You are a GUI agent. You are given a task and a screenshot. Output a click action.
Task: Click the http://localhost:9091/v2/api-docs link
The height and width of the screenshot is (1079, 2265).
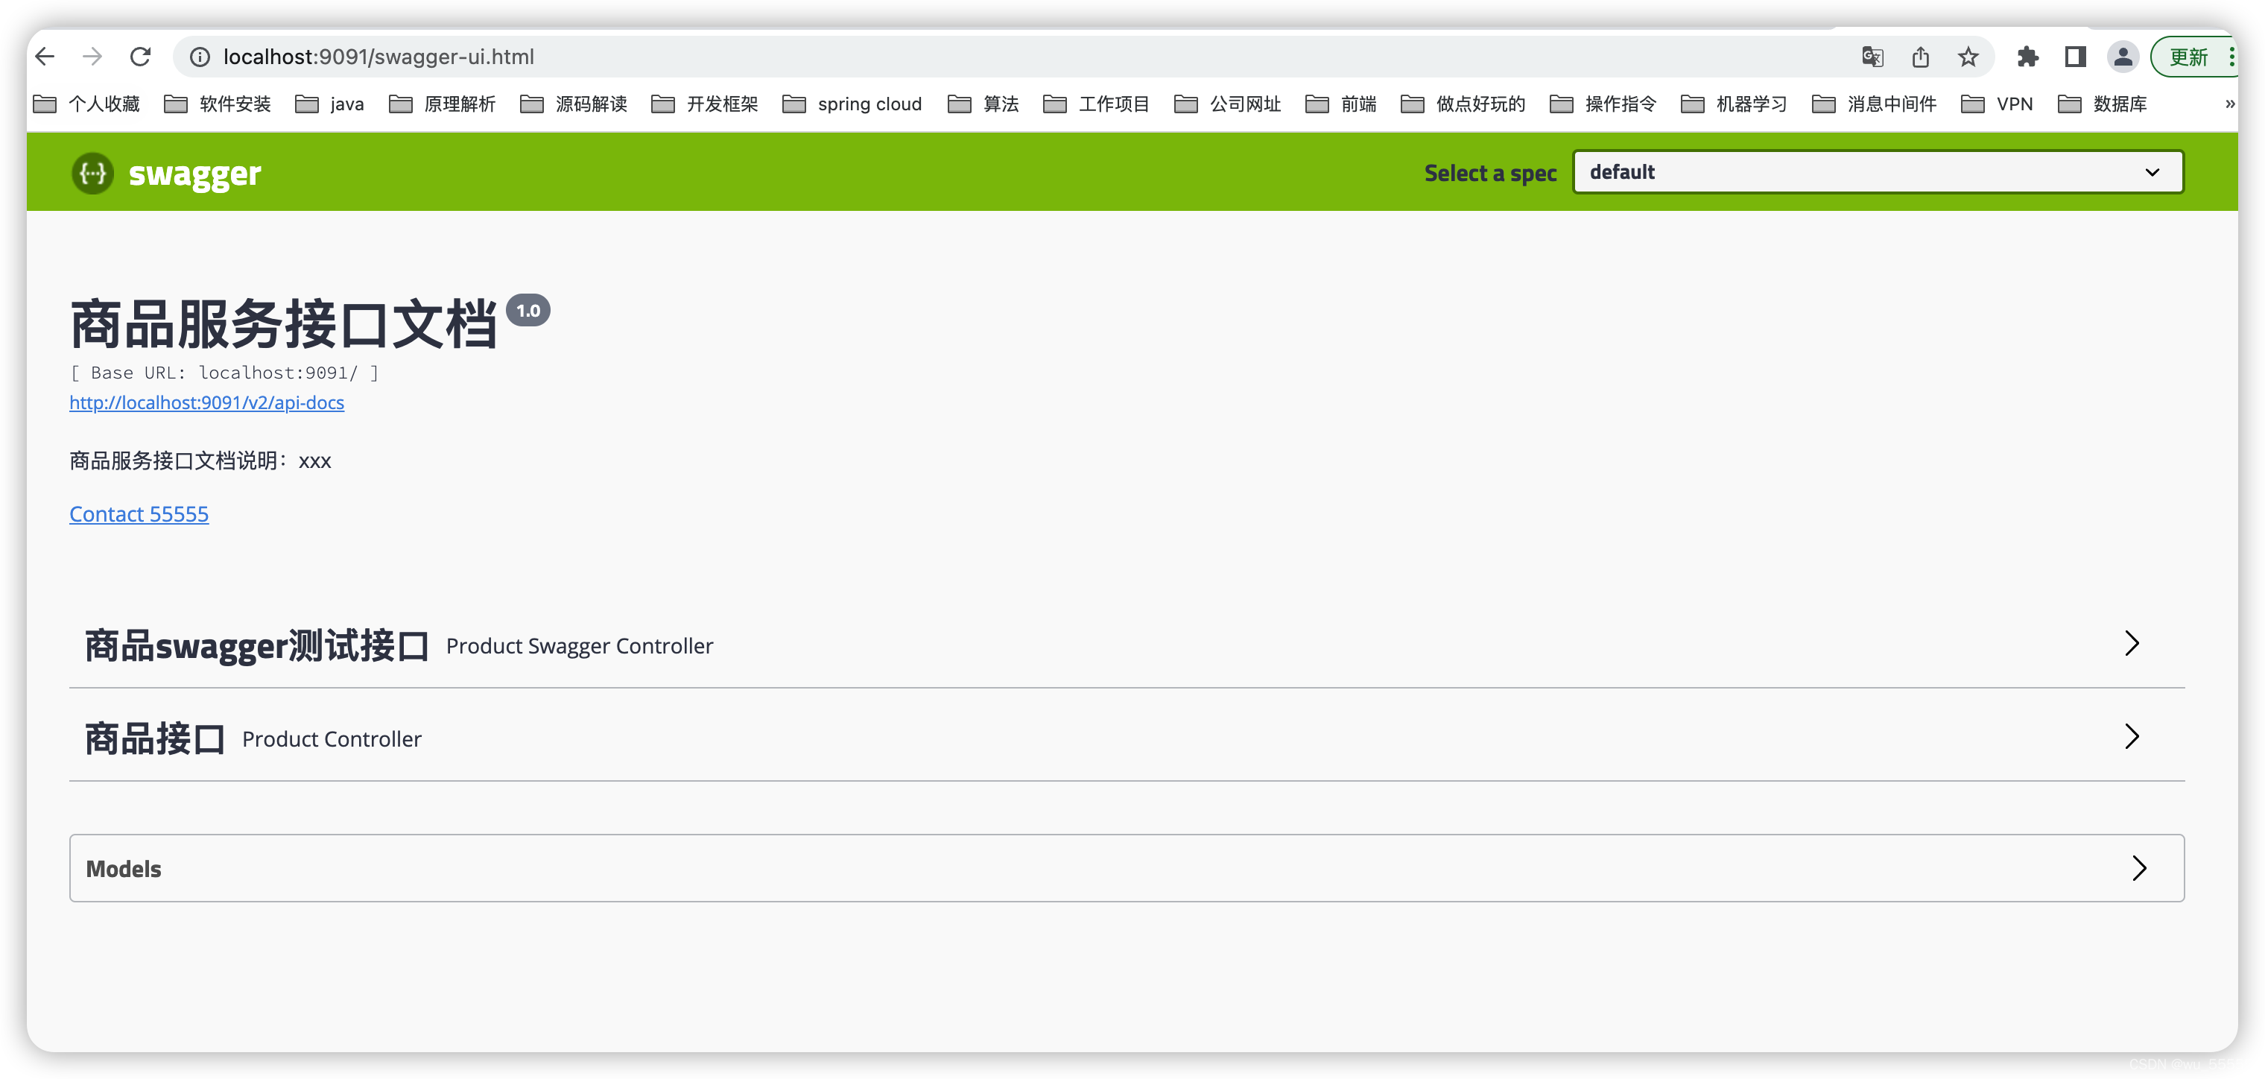[206, 402]
